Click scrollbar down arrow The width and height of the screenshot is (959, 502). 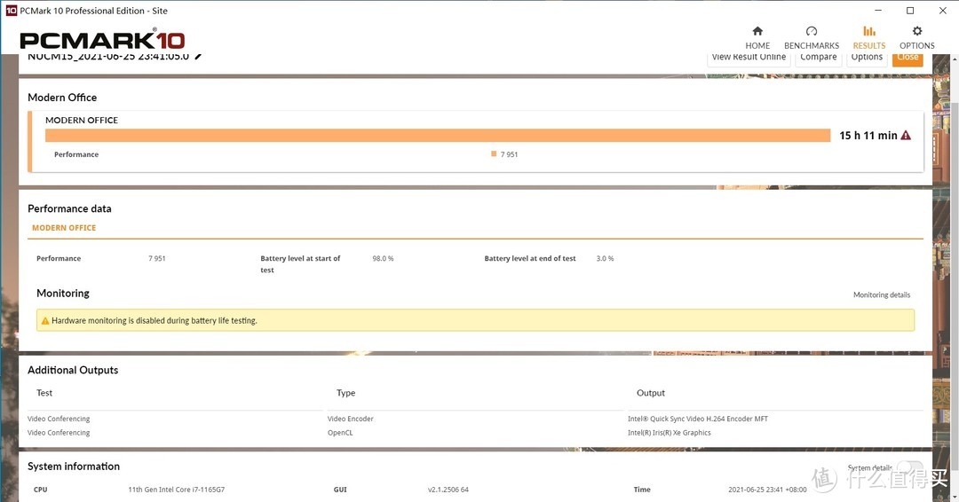click(955, 497)
